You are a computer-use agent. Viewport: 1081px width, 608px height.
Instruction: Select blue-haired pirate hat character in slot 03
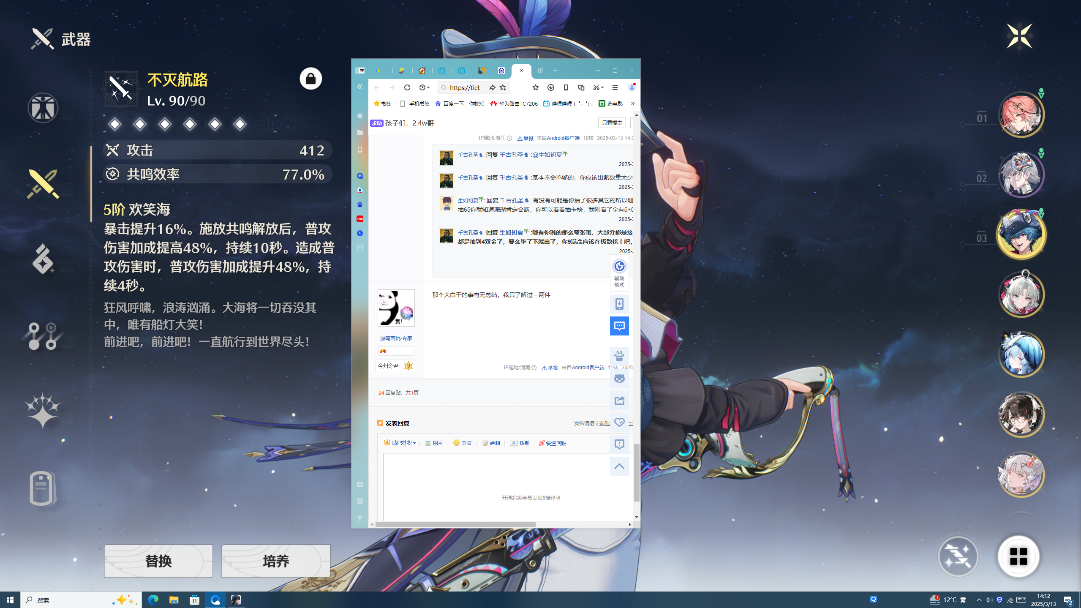(x=1021, y=234)
